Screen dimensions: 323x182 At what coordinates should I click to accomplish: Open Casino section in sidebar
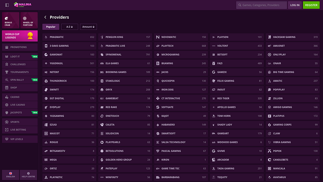[20, 97]
